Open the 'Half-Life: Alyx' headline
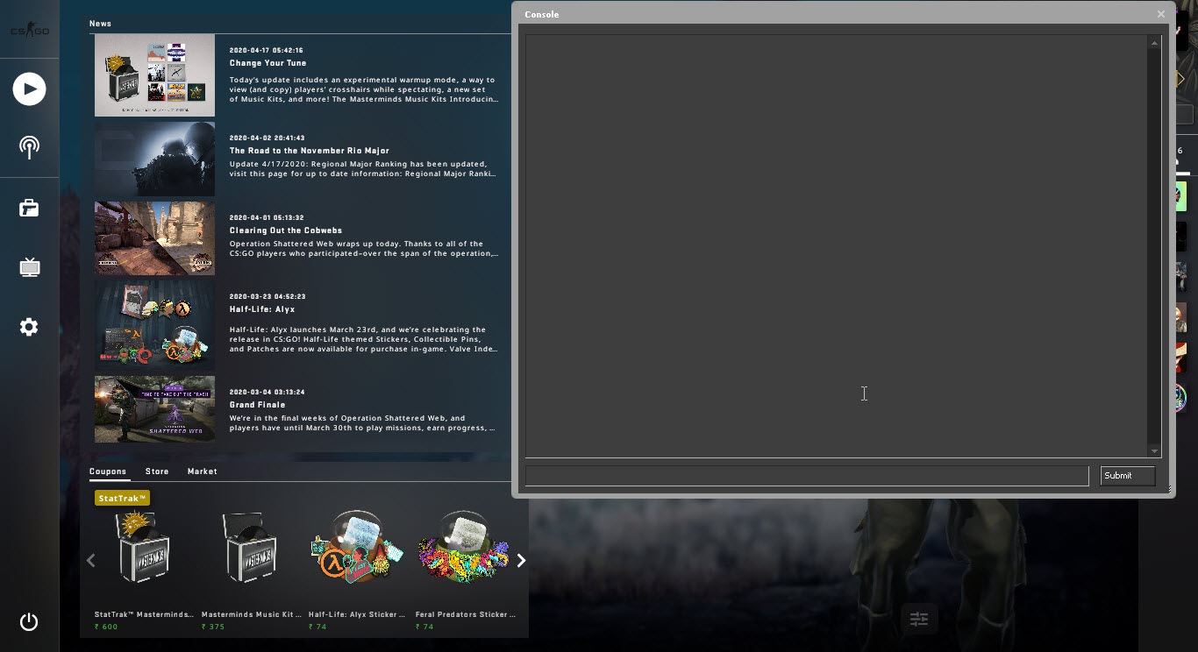The image size is (1198, 652). click(262, 309)
